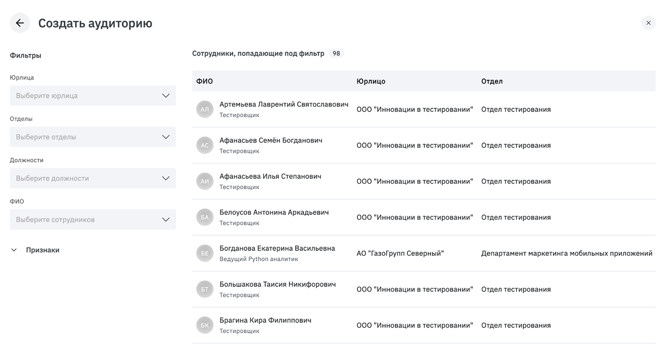Viewport: 663px width, 351px height.
Task: Click Отдел тестирования in Брагина row
Action: (516, 325)
